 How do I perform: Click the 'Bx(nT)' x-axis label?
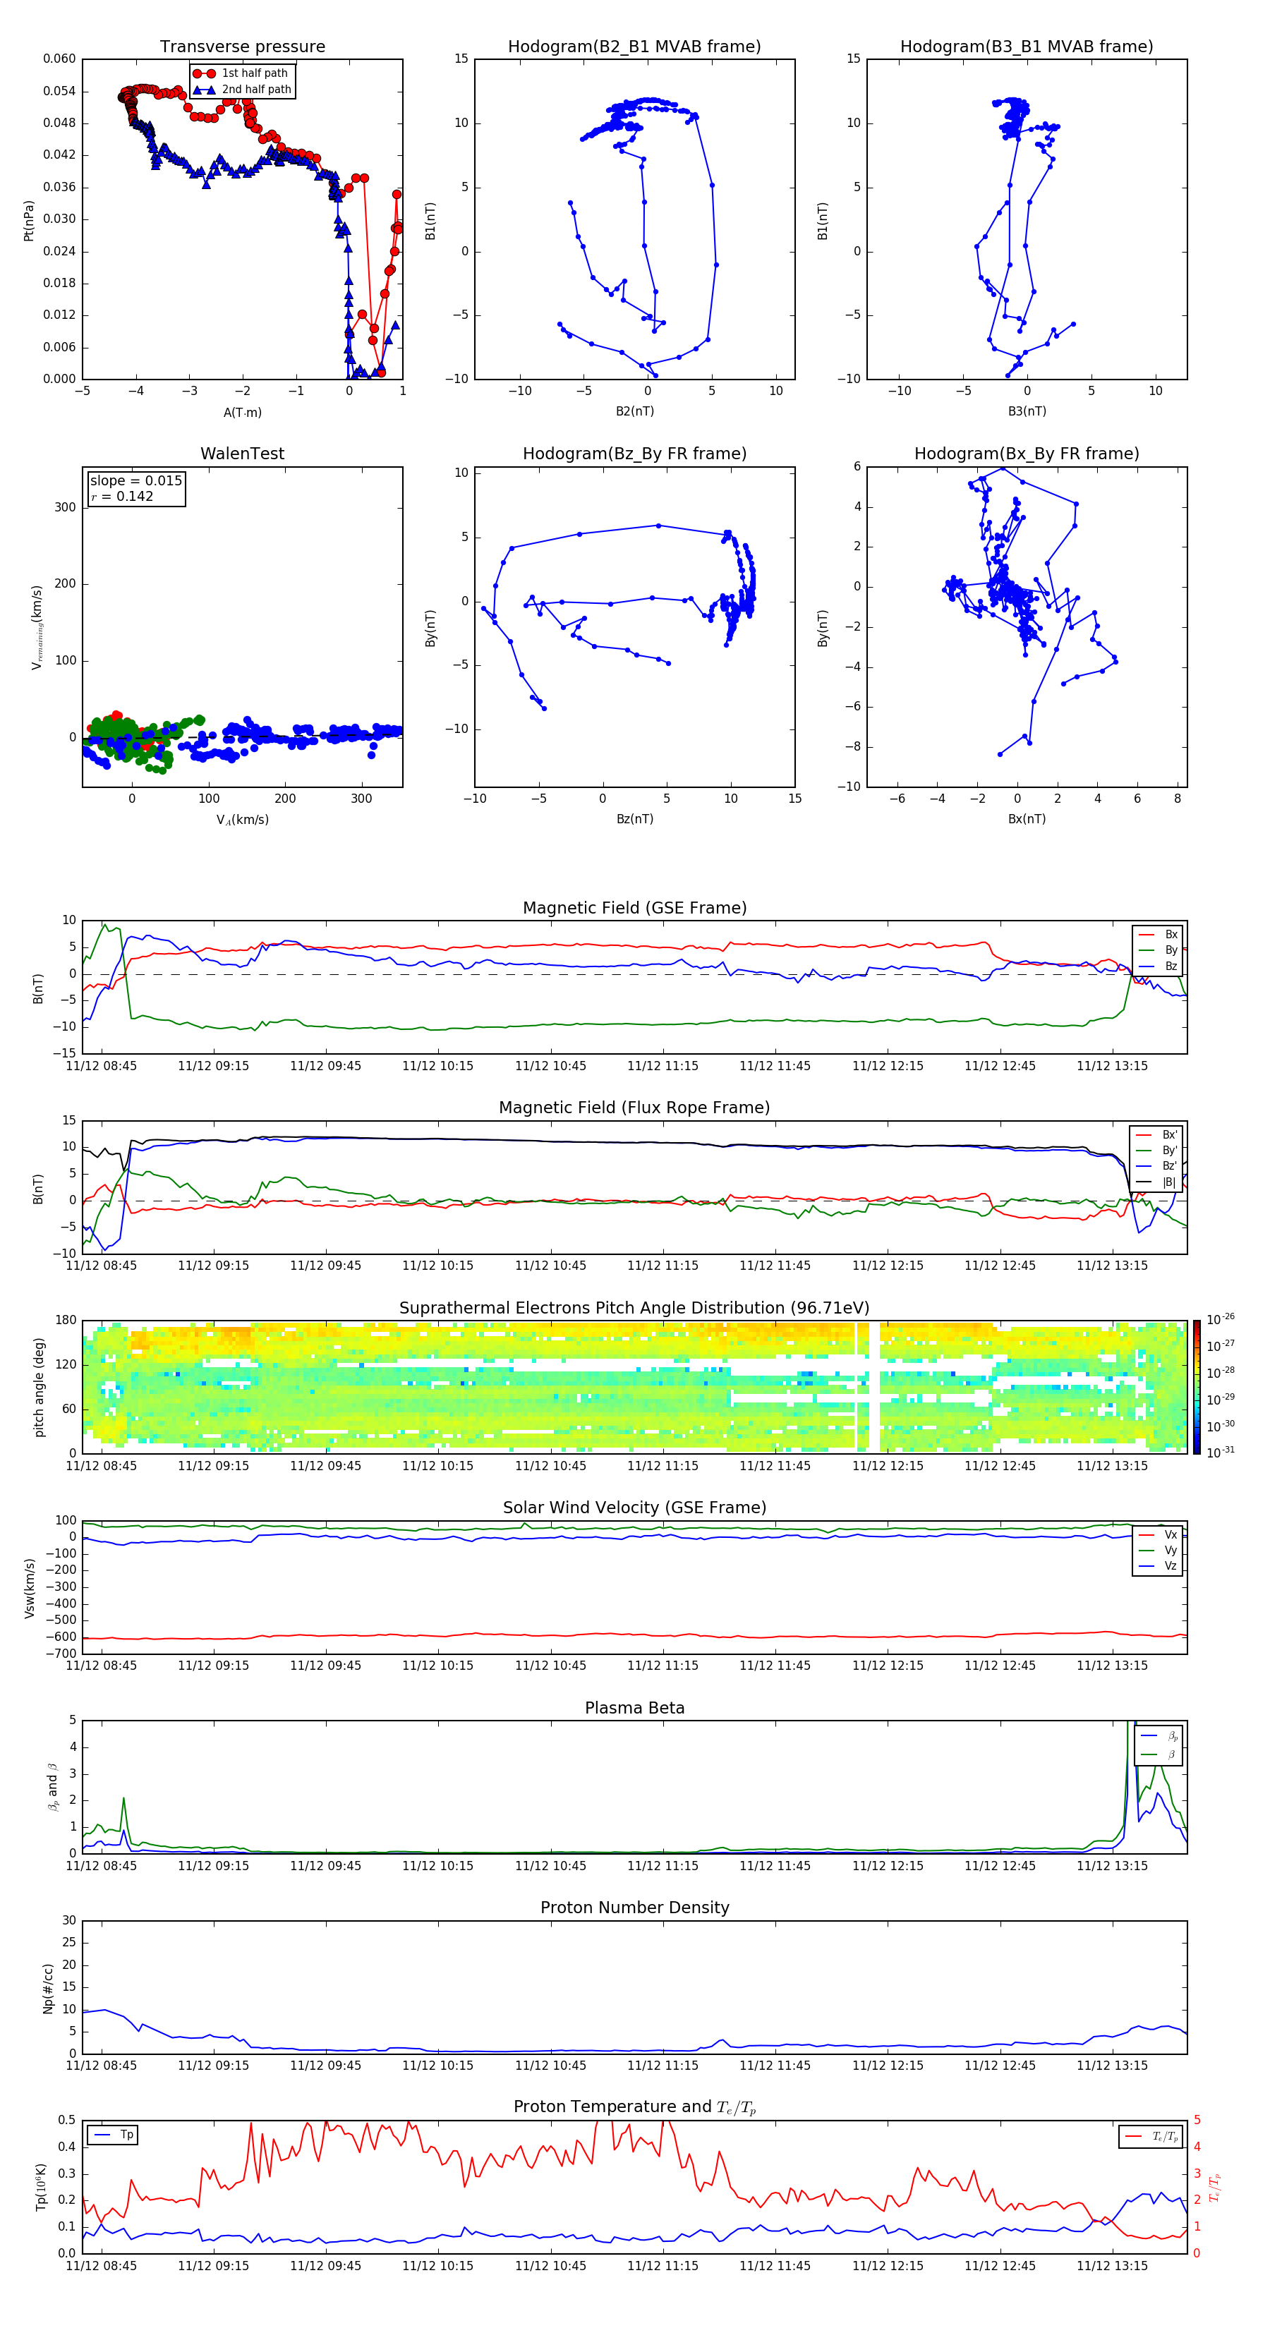pyautogui.click(x=1027, y=820)
